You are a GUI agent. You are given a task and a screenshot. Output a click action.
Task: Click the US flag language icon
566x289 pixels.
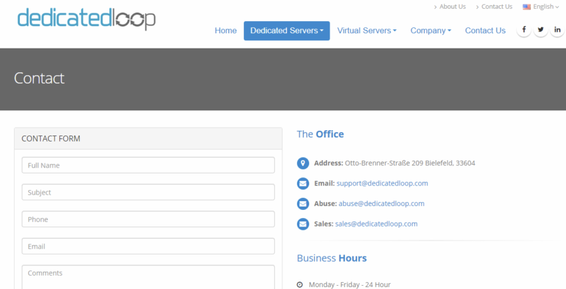[527, 7]
